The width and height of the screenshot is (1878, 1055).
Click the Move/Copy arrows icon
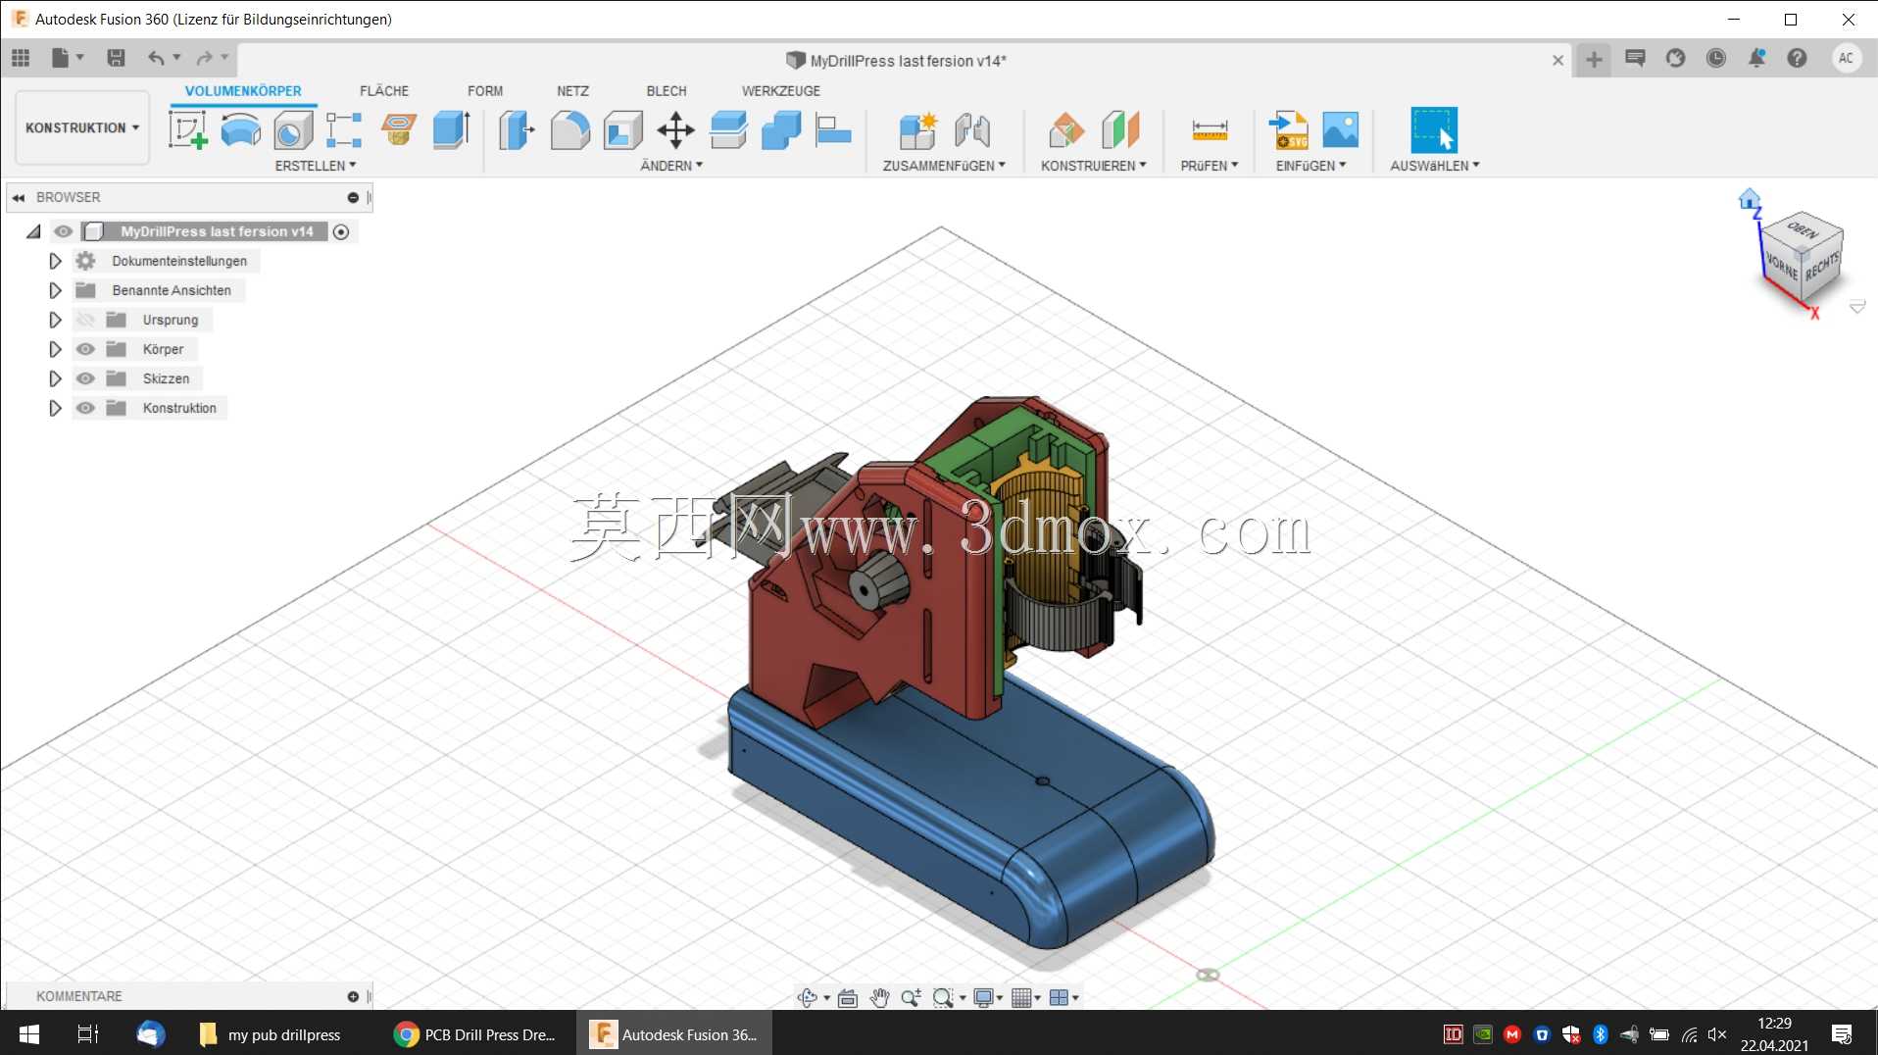[675, 129]
